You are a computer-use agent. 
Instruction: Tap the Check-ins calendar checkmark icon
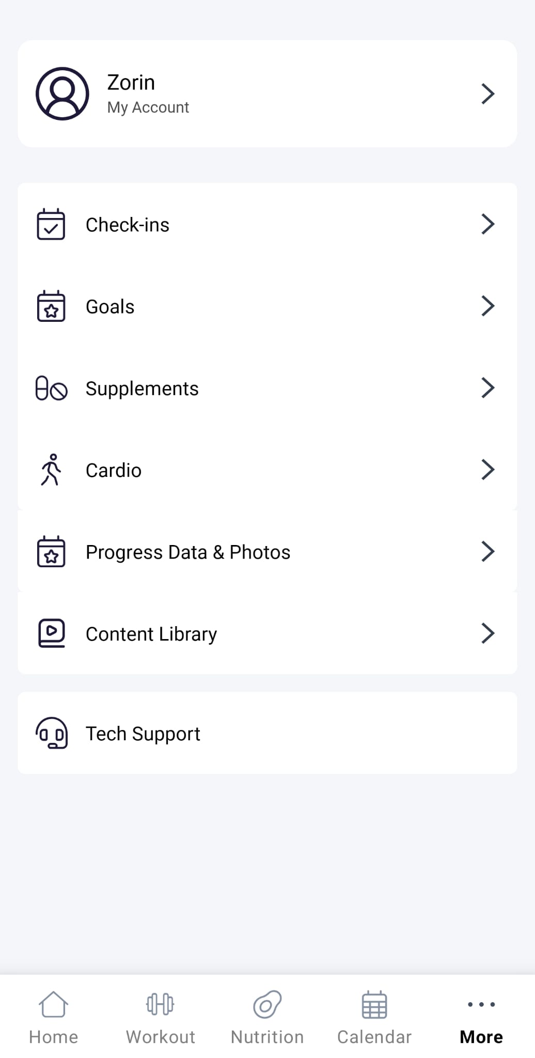point(51,224)
